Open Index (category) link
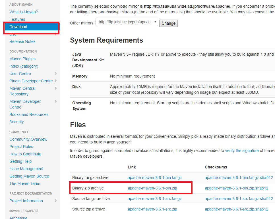The image size is (275, 219). click(24, 66)
